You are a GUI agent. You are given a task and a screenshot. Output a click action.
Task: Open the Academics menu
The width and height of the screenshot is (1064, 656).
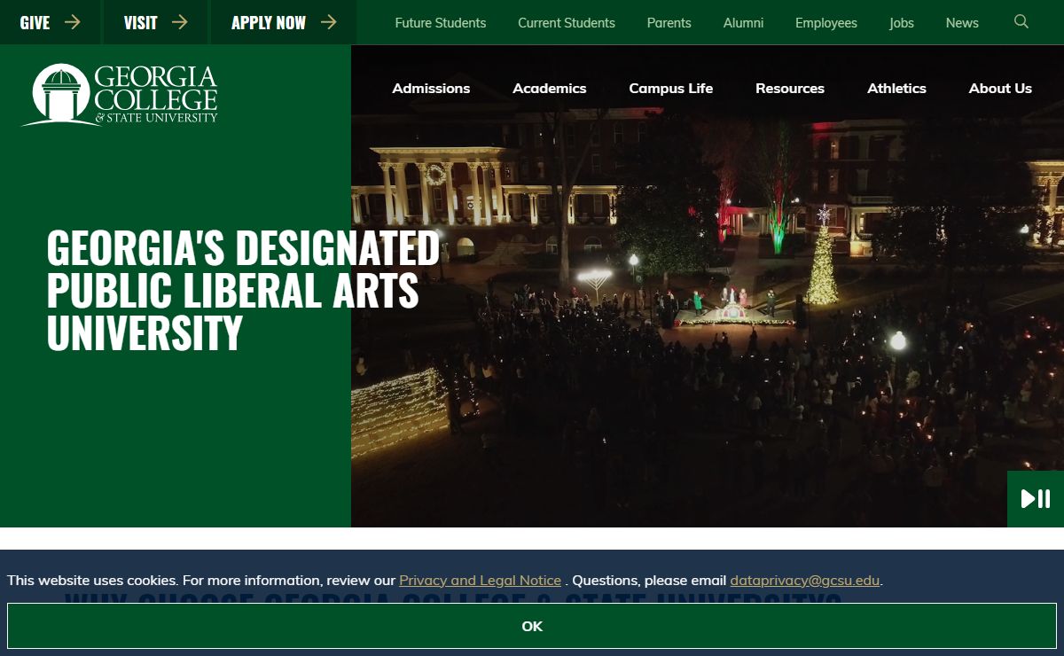point(550,88)
